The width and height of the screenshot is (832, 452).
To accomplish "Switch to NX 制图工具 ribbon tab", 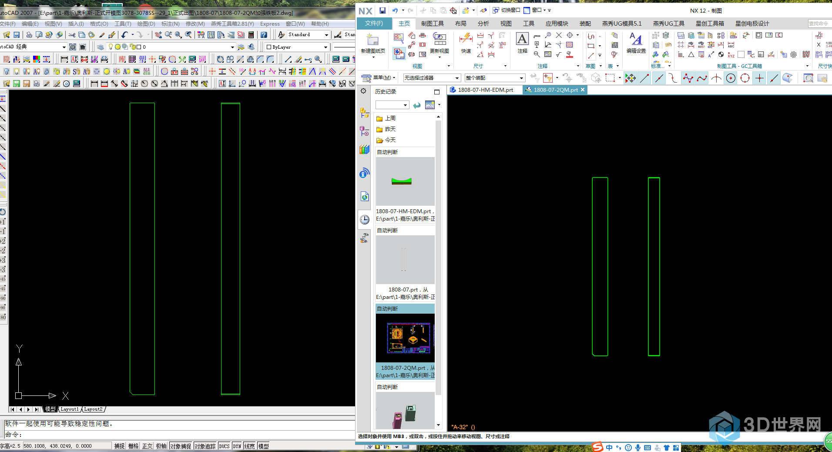I will [x=432, y=23].
